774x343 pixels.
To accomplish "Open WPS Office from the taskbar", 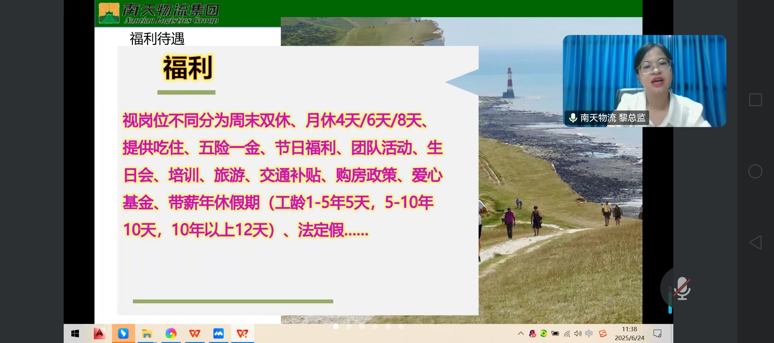I will click(x=195, y=333).
